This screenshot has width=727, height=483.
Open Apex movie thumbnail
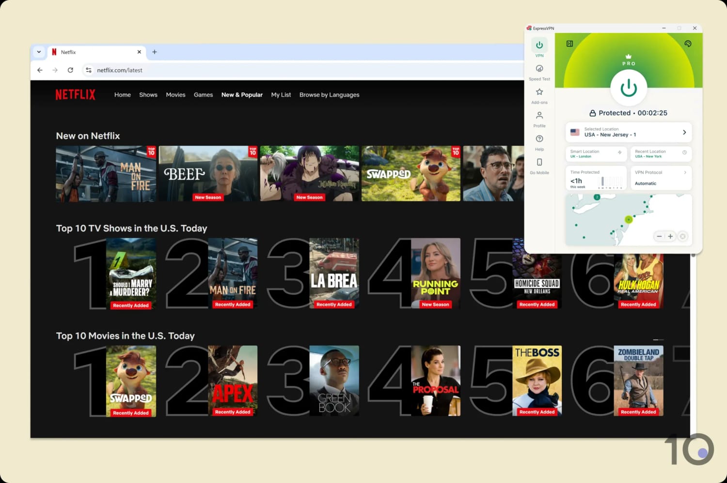[x=233, y=381]
